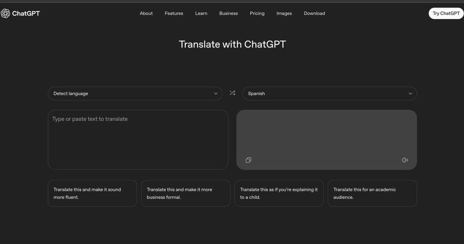Open the About menu
The image size is (464, 244).
(x=146, y=13)
